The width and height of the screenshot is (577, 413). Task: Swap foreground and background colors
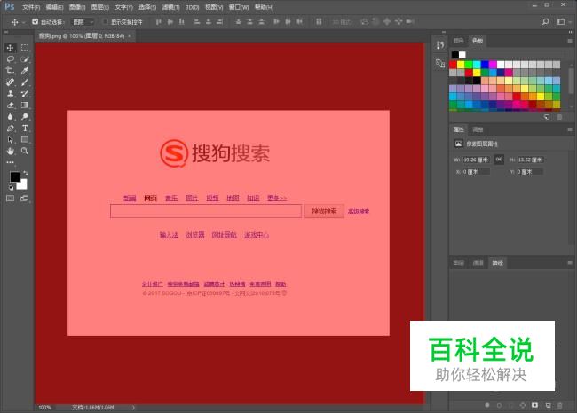tap(26, 173)
